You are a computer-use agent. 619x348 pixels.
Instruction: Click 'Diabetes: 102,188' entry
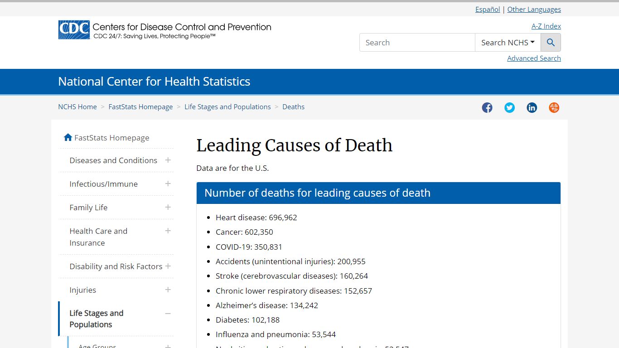pos(247,320)
